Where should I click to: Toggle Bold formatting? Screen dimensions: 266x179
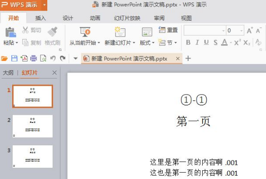(x=188, y=42)
